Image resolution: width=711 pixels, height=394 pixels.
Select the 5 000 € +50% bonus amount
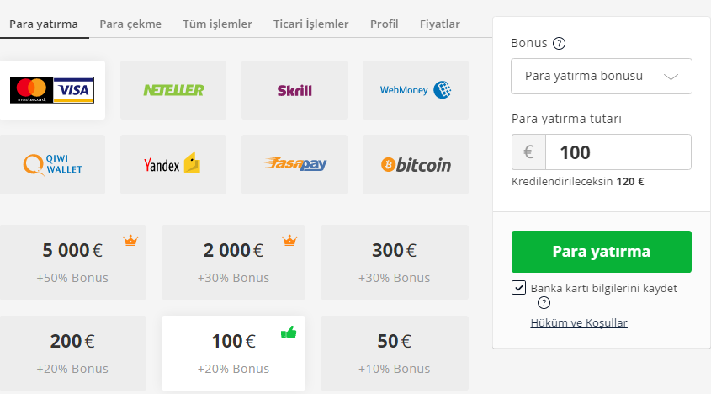click(72, 262)
